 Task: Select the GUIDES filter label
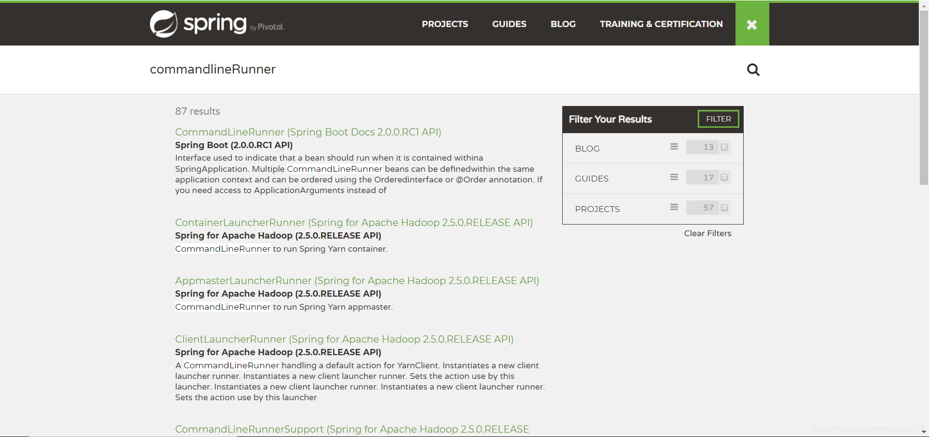point(591,179)
